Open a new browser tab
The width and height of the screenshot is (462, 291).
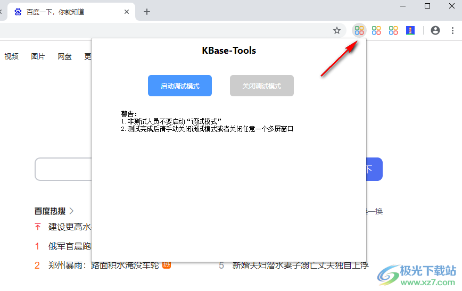coord(147,12)
